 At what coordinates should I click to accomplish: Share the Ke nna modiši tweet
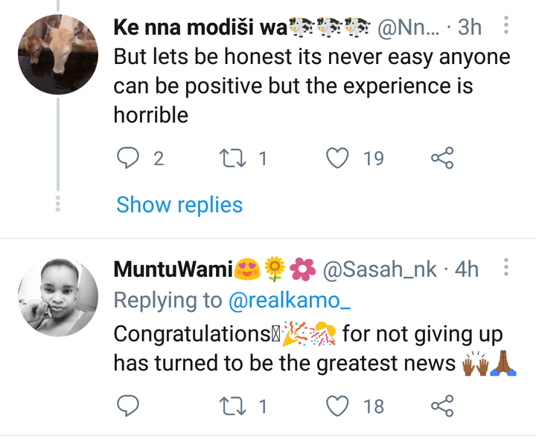(442, 158)
